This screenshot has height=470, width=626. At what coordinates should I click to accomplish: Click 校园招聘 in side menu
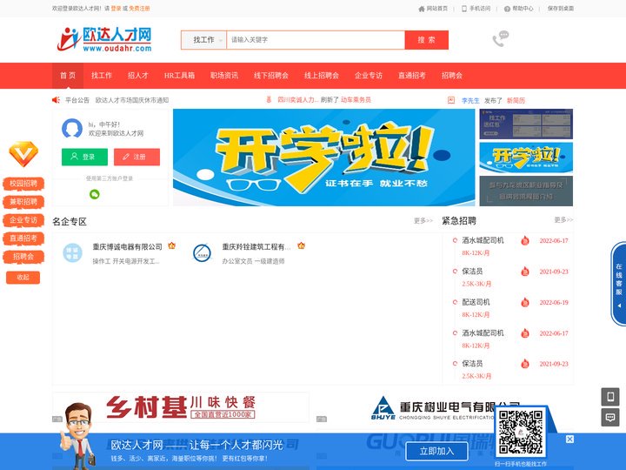click(x=23, y=184)
